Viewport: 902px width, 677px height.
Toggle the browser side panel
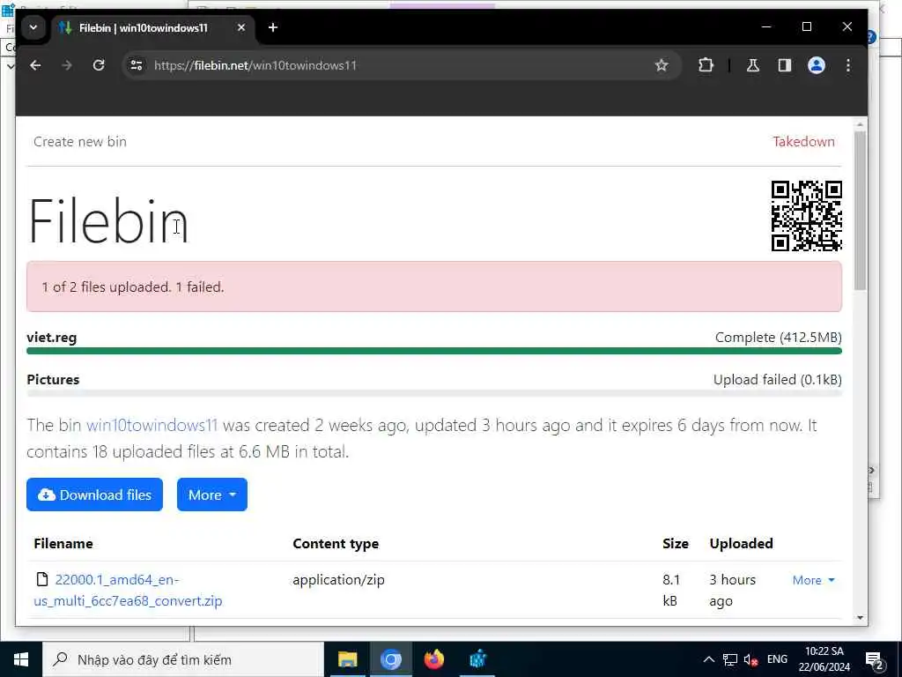tap(785, 65)
